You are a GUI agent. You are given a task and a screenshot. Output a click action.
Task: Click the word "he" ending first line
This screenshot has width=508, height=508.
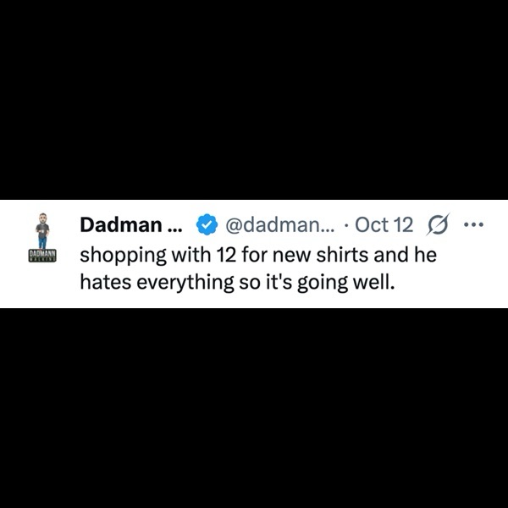coord(426,255)
